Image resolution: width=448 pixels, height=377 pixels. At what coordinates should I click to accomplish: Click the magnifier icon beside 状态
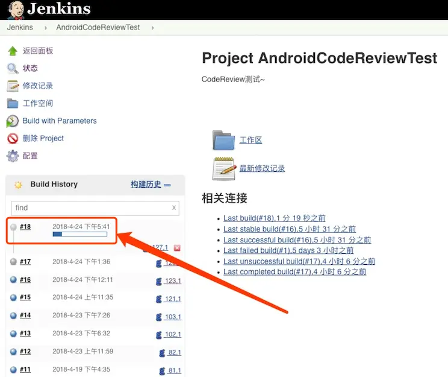(x=13, y=68)
